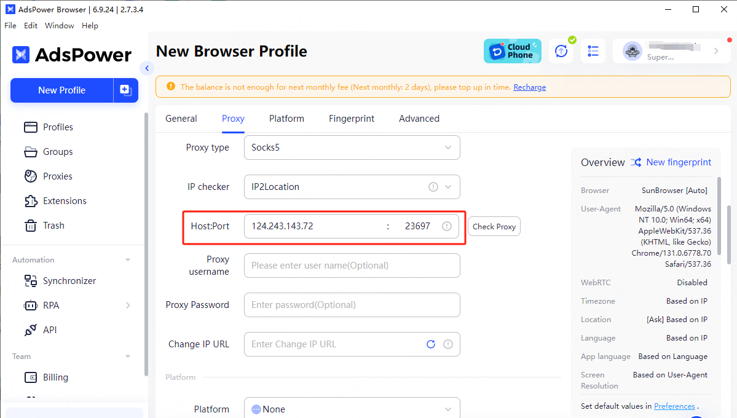Open the Proxy type dropdown
Image resolution: width=737 pixels, height=418 pixels.
pyautogui.click(x=352, y=148)
